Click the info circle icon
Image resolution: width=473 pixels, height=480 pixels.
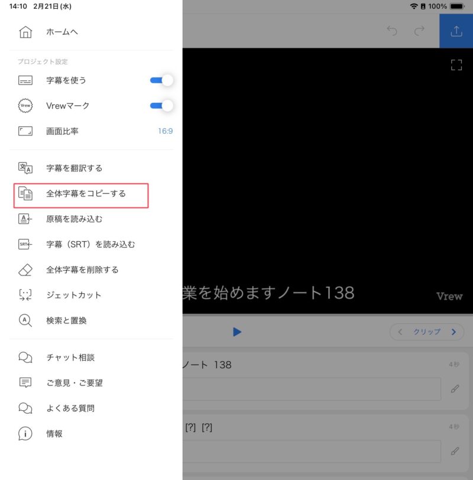tap(25, 433)
